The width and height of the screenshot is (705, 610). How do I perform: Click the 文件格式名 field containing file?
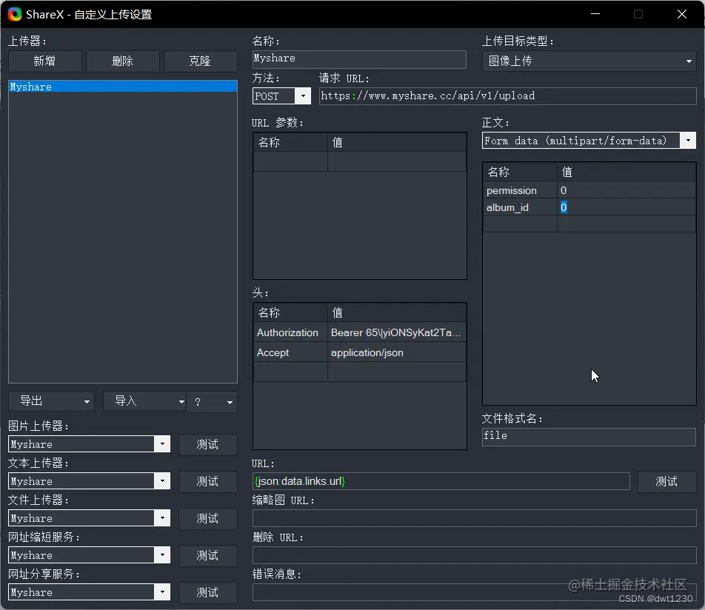[589, 437]
